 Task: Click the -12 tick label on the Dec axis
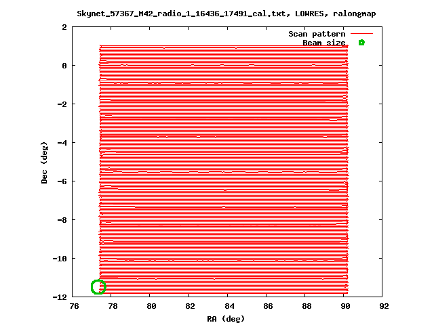tap(60, 297)
